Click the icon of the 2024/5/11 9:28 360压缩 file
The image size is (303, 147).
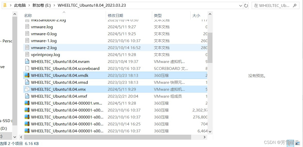pos(27,103)
